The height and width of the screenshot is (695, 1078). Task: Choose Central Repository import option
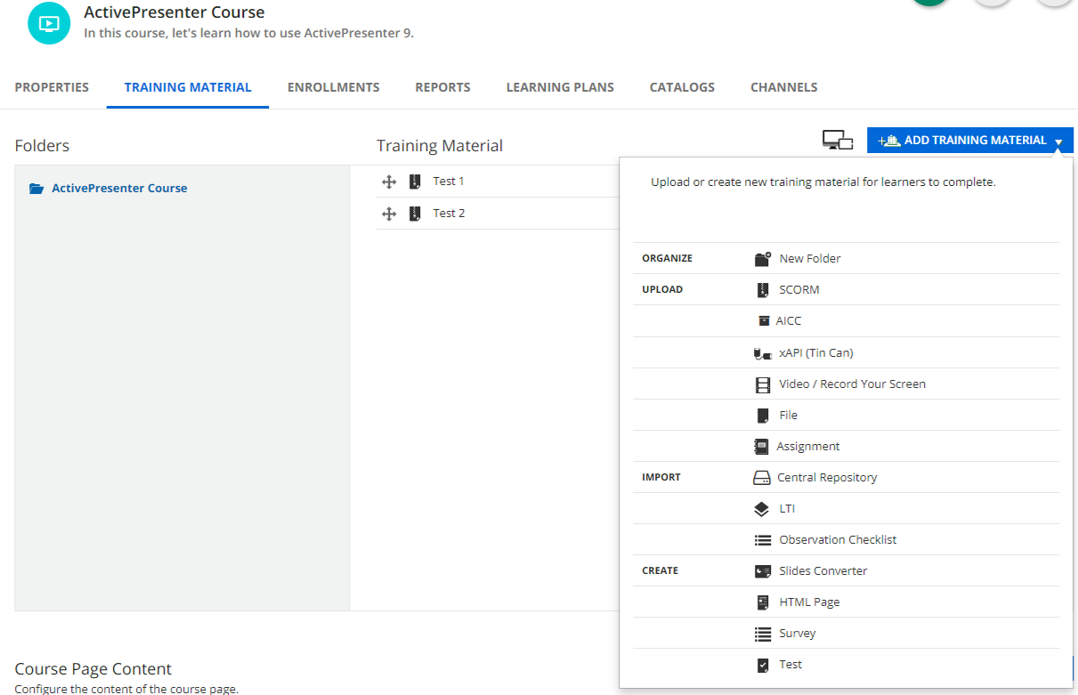827,478
